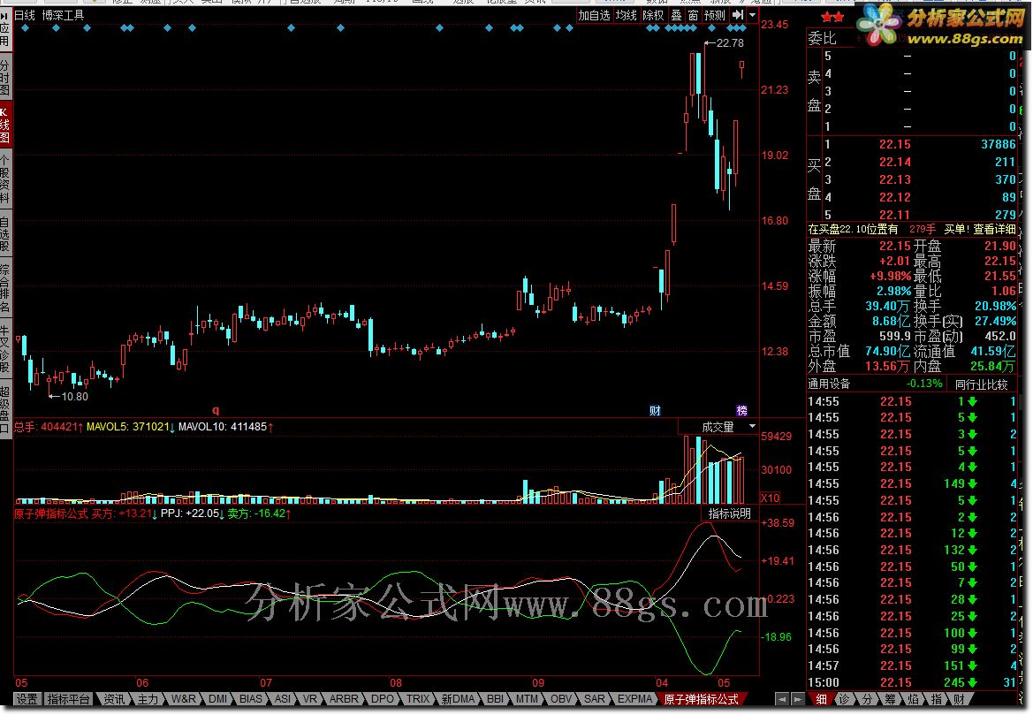Click 除权 ex-rights adjustment button
This screenshot has height=715, width=1033.
[x=654, y=15]
